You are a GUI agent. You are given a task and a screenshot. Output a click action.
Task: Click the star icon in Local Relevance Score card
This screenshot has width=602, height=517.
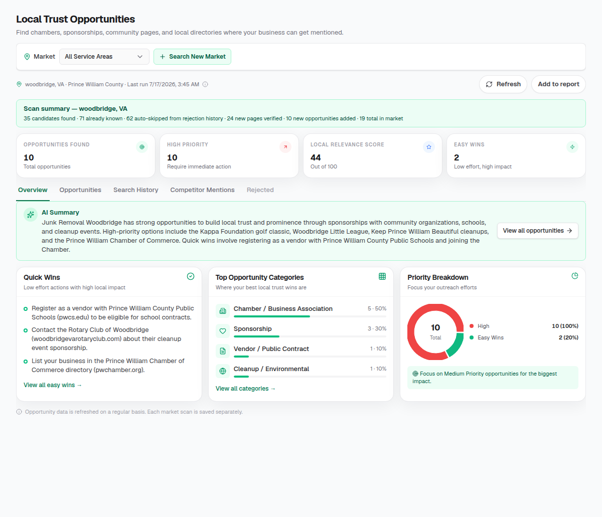click(x=429, y=147)
